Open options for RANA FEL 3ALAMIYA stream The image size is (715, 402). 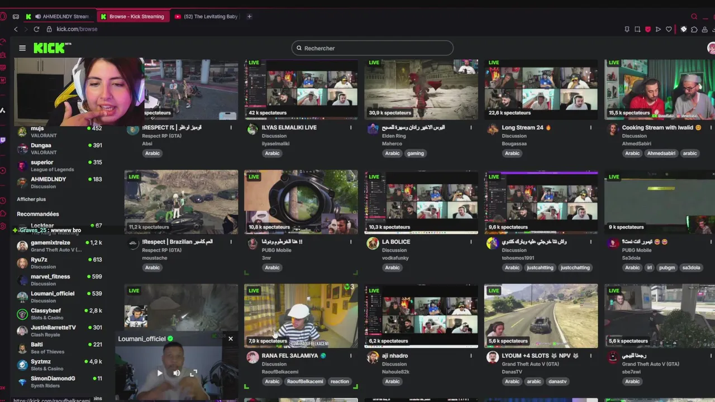tap(351, 356)
